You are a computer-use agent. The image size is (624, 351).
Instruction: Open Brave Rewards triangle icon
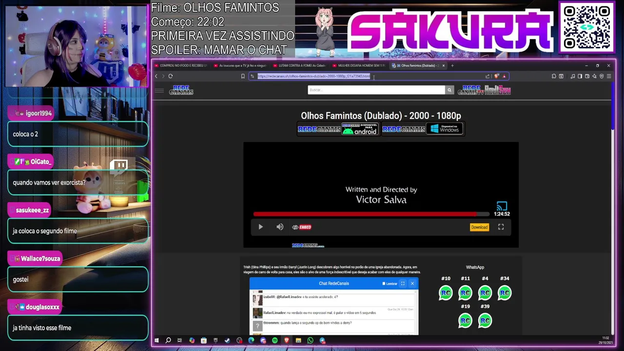(504, 76)
